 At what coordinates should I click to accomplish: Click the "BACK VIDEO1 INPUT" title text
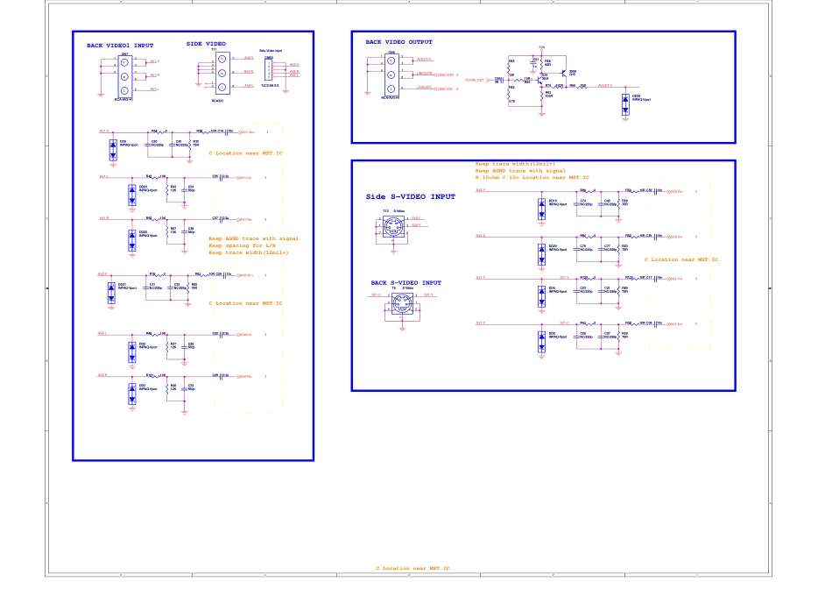point(119,45)
